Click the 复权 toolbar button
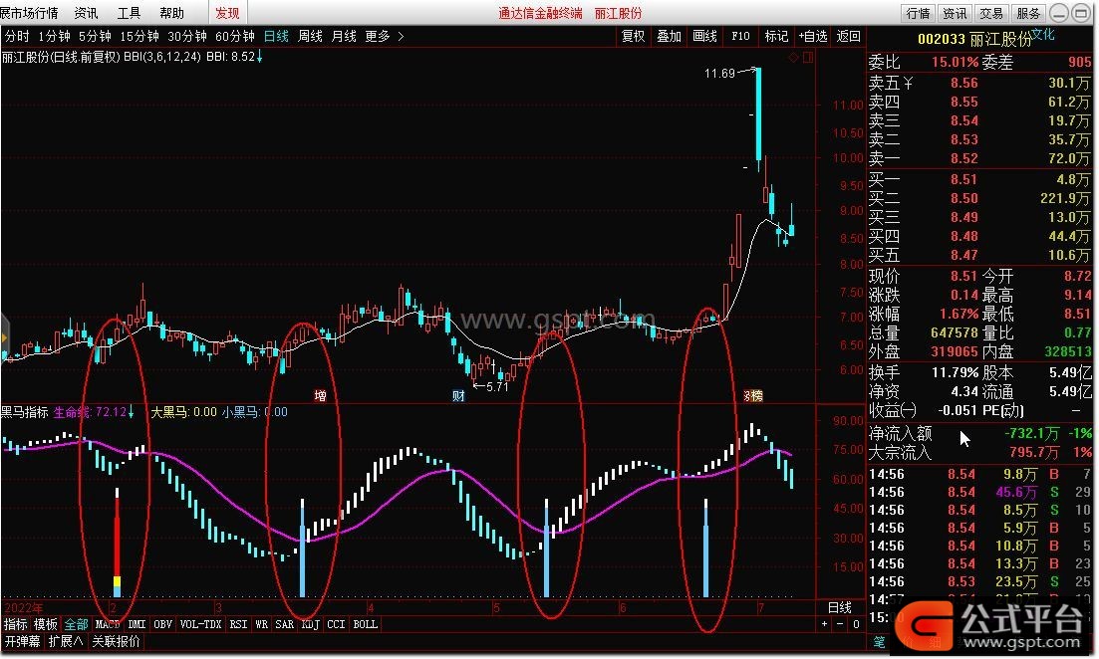1099x659 pixels. 633,36
